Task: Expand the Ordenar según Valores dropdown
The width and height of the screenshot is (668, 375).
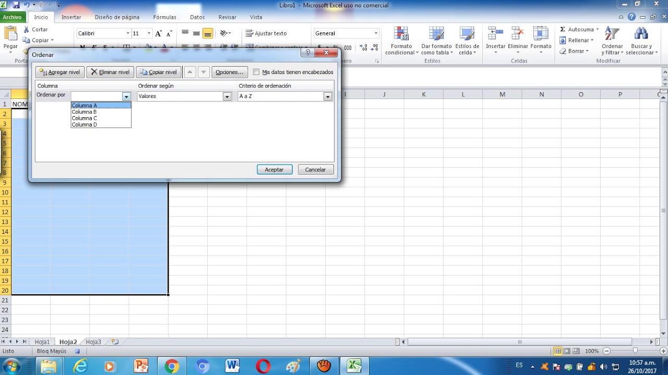Action: 226,96
